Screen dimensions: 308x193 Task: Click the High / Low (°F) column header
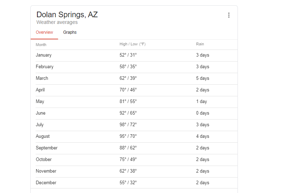(x=133, y=44)
